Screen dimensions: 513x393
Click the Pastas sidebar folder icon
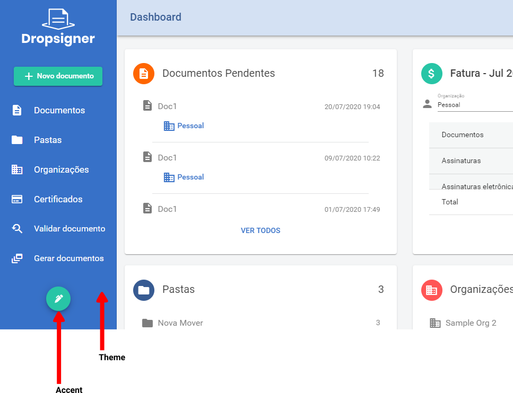click(17, 140)
